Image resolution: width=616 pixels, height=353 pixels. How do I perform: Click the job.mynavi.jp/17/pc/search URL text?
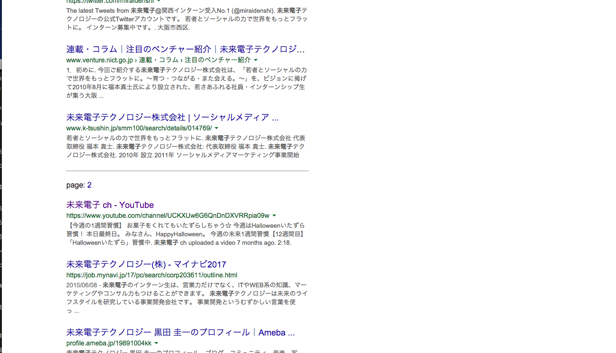[x=152, y=275]
